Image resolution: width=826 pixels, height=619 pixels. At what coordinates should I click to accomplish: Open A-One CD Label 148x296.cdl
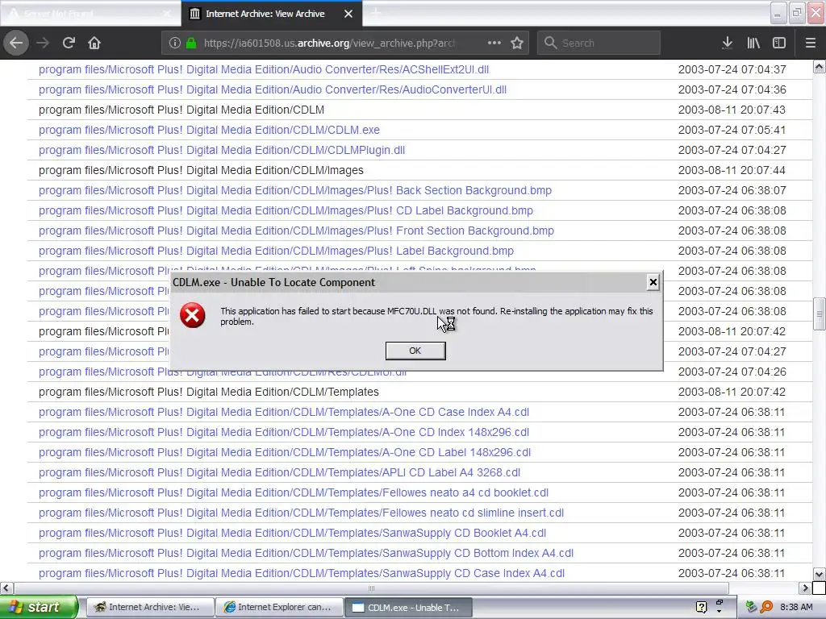[x=285, y=453]
